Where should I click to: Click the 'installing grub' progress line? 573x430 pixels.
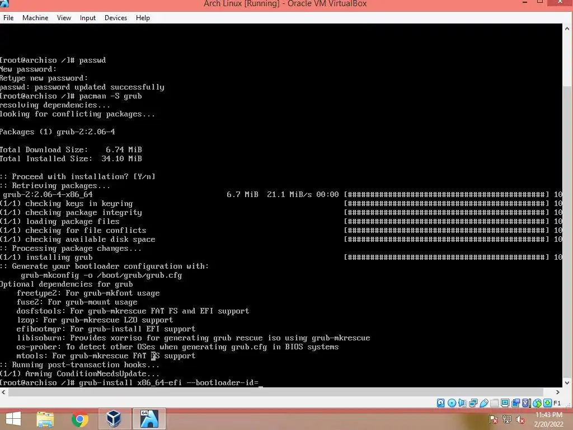click(281, 258)
